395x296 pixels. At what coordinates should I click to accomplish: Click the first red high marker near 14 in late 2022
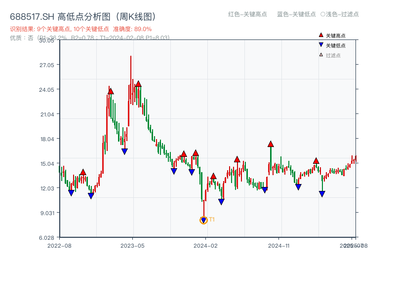pyautogui.click(x=83, y=172)
